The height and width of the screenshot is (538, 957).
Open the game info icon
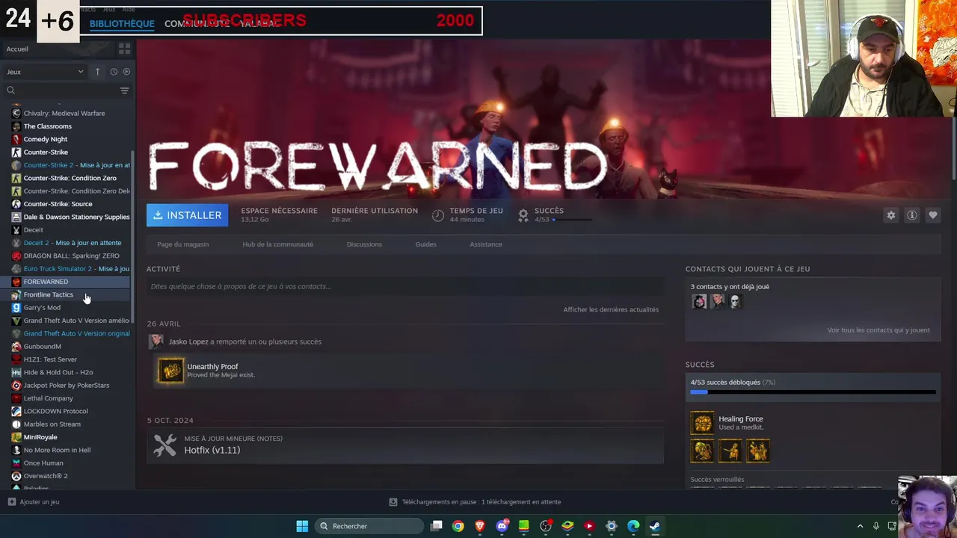[911, 215]
